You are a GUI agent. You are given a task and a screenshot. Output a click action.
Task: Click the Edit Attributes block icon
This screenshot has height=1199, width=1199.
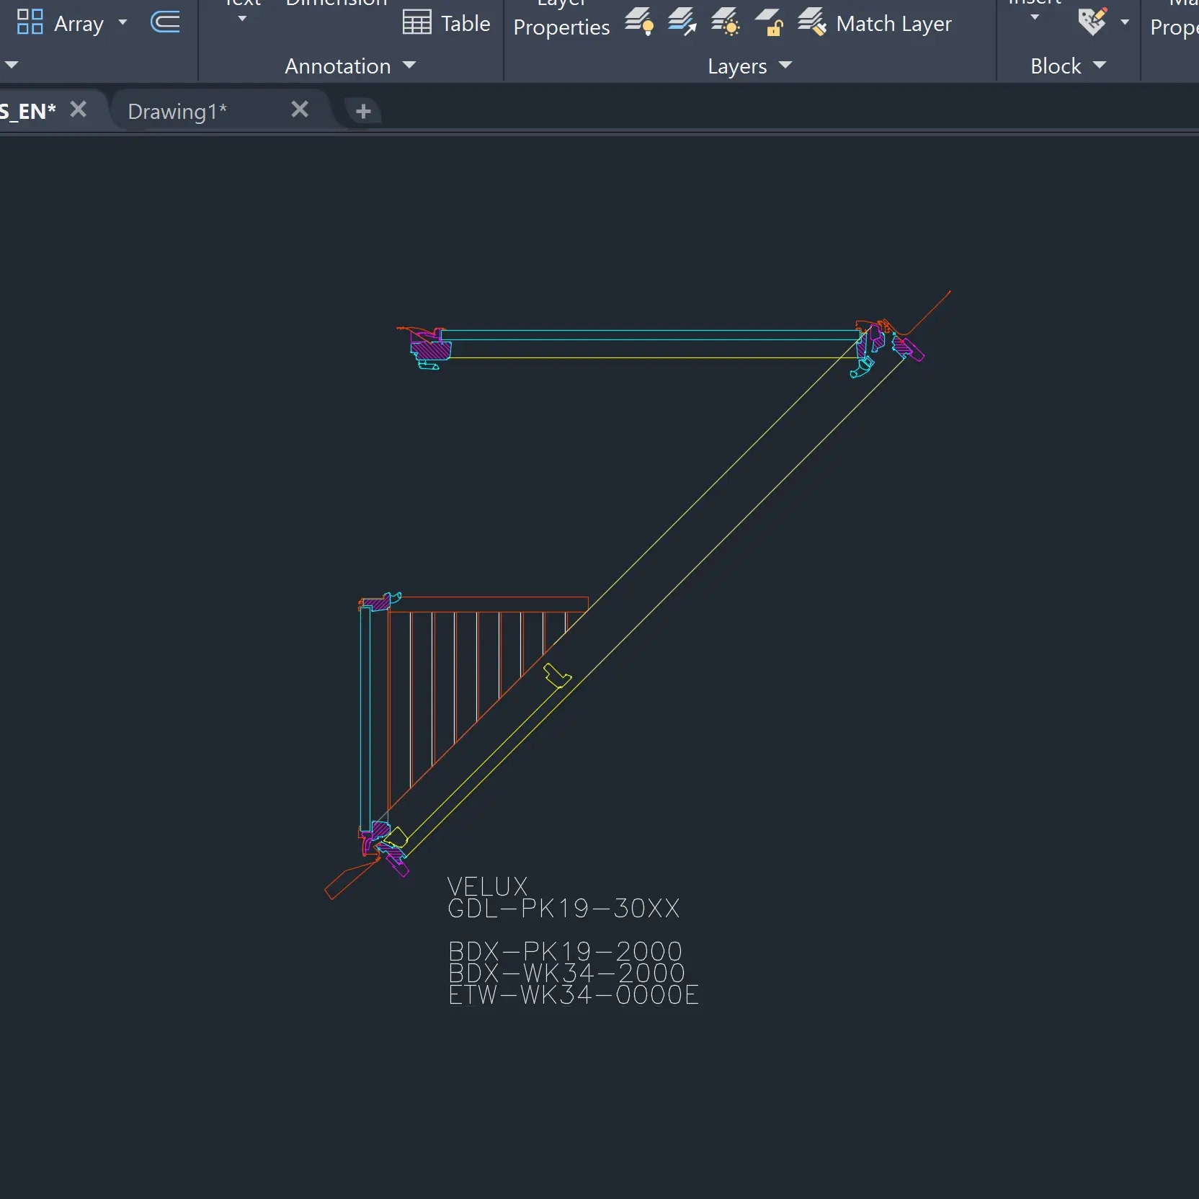coord(1092,22)
